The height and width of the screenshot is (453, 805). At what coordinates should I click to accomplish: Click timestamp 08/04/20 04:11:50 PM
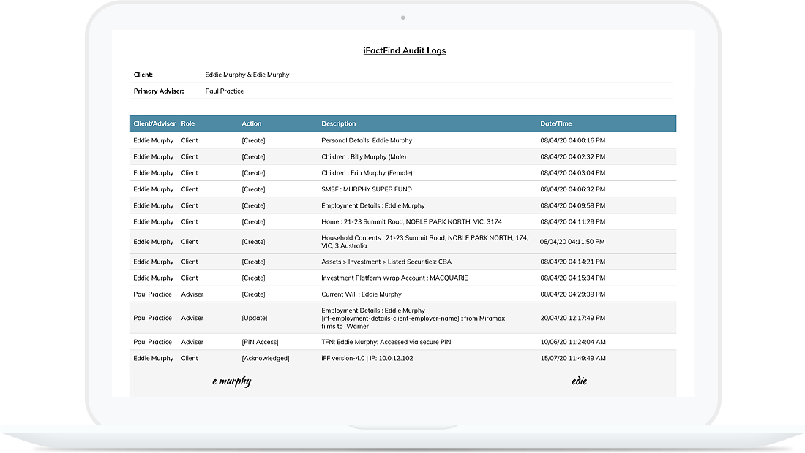click(572, 242)
